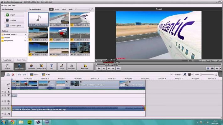
Task: Open the Voice recording section
Action: pos(62,67)
